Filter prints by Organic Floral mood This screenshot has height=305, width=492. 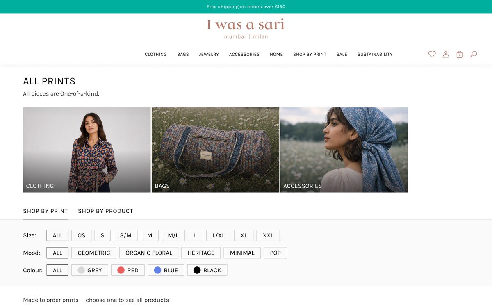click(x=149, y=253)
